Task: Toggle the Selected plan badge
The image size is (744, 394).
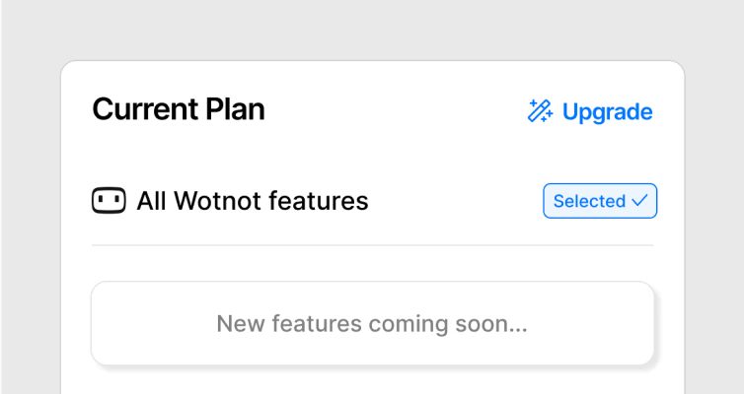Action: (x=600, y=201)
